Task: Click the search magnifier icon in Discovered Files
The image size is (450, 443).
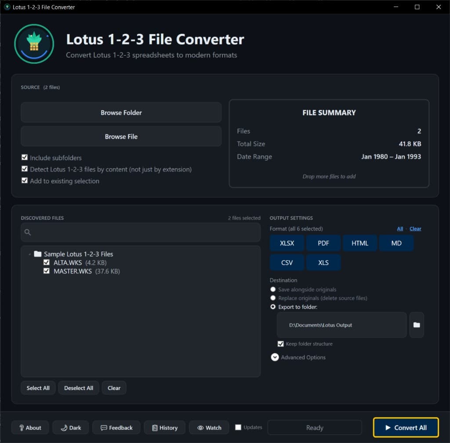Action: (x=28, y=232)
